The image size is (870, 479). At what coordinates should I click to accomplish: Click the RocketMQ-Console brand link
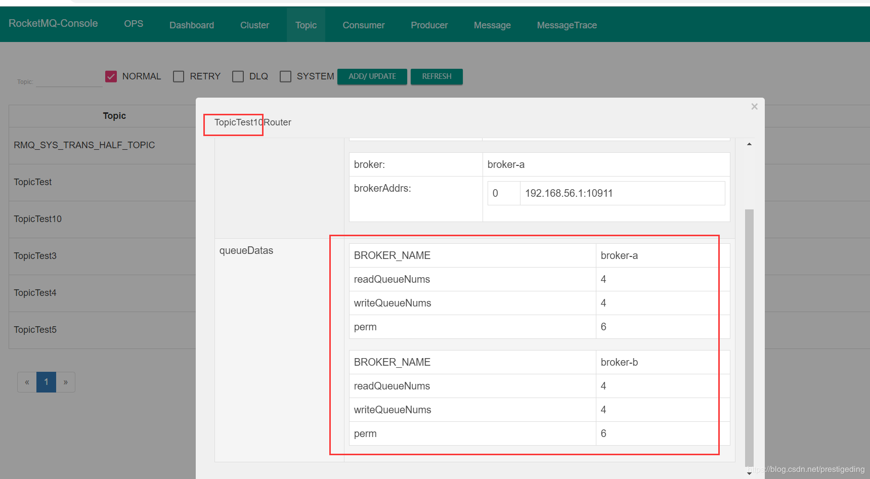(53, 23)
